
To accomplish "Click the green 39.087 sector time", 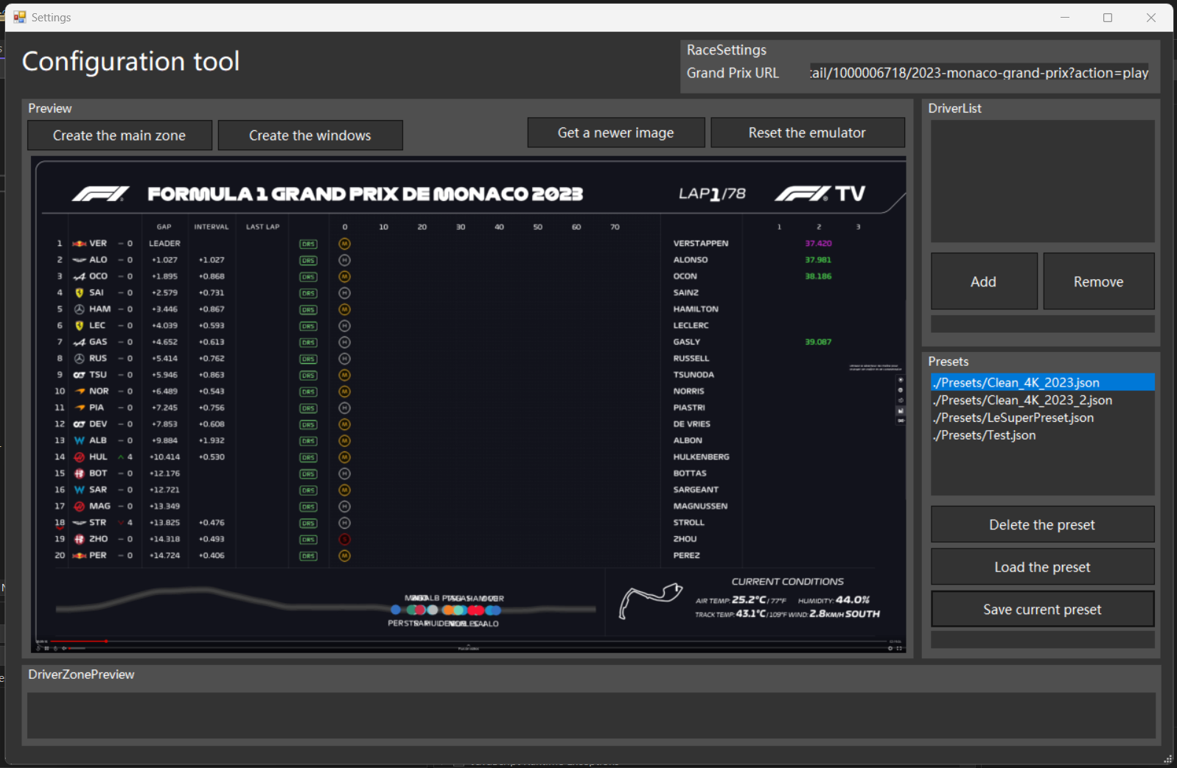I will coord(818,342).
